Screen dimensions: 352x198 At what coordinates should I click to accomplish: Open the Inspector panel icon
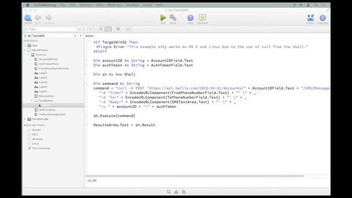pos(323,18)
